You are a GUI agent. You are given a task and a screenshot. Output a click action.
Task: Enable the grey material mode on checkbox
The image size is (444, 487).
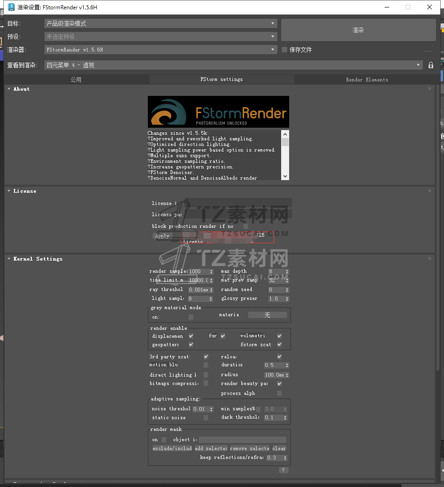click(191, 317)
